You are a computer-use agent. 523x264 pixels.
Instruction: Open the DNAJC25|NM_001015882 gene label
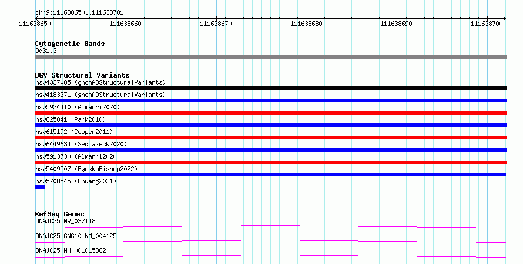click(71, 250)
